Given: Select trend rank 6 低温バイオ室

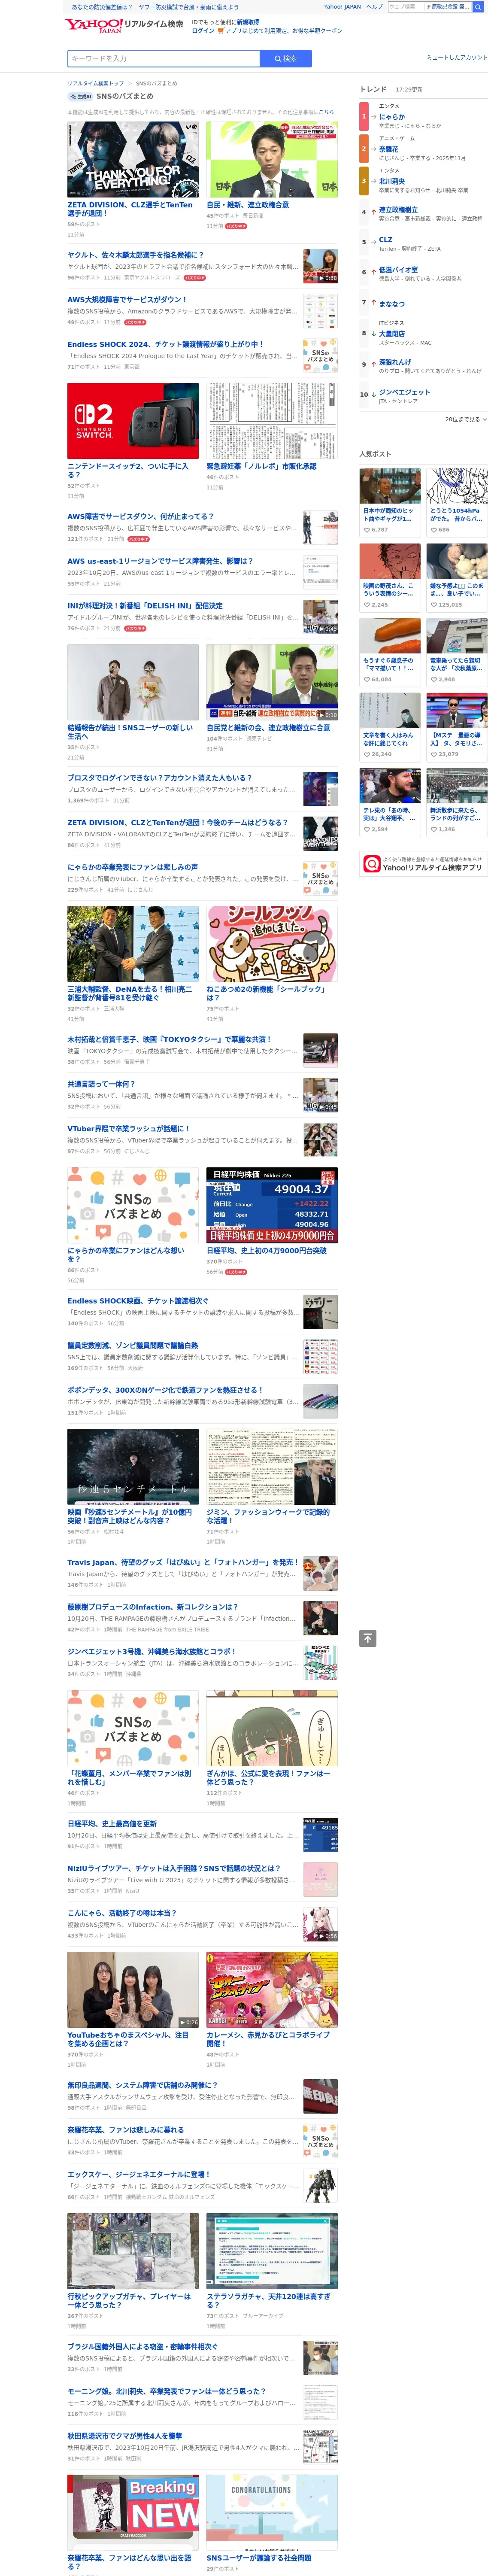Looking at the screenshot, I should pyautogui.click(x=398, y=270).
